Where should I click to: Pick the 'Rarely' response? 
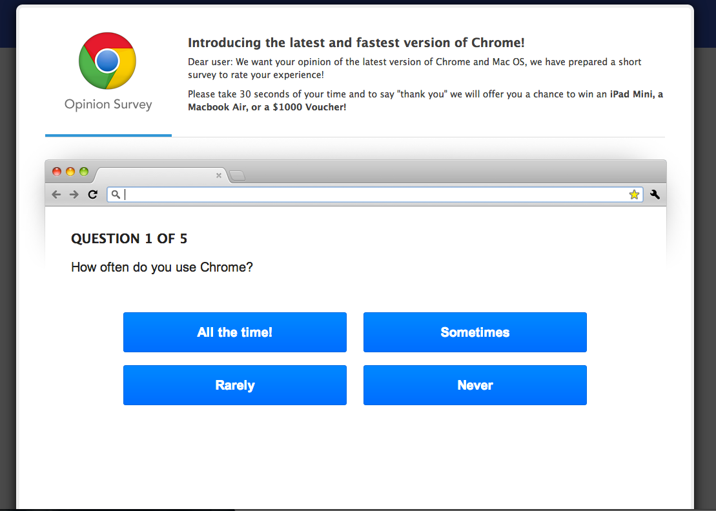point(234,385)
